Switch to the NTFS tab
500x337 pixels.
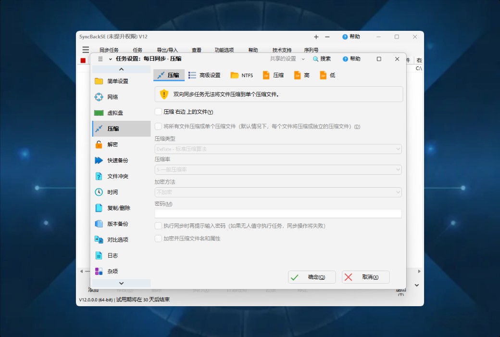(x=241, y=75)
